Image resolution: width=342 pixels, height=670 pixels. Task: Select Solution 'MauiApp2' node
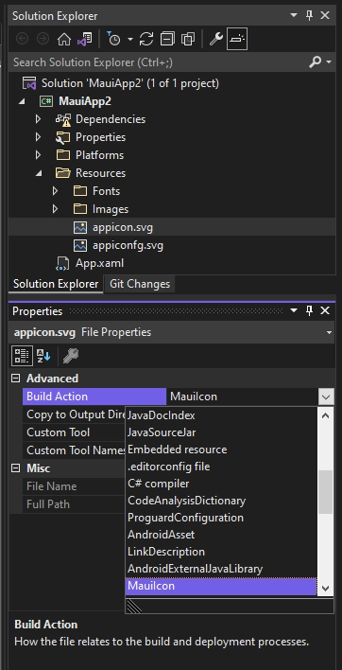[130, 83]
